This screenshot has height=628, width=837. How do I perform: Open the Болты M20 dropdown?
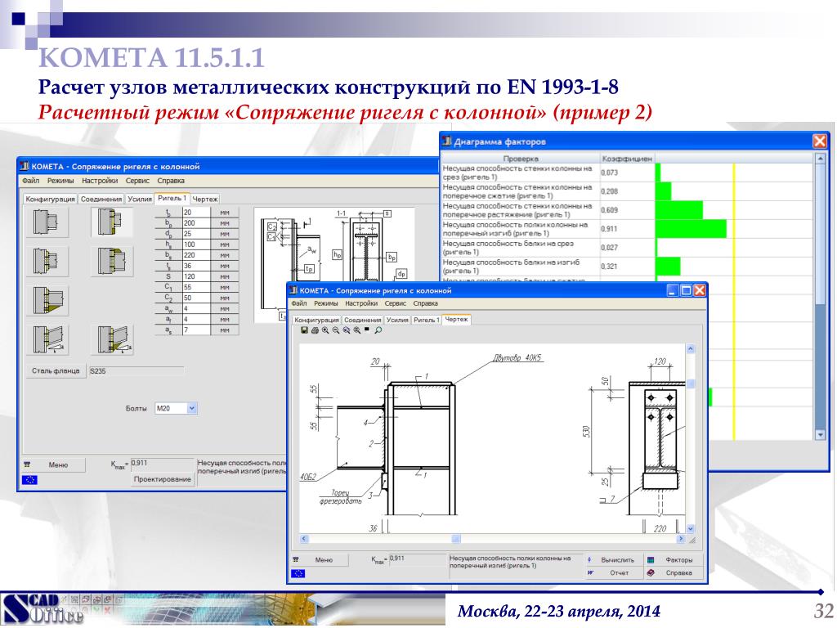(192, 409)
